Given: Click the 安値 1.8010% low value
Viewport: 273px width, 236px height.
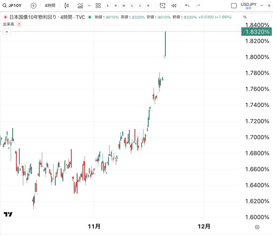Looking at the screenshot, I should (159, 17).
